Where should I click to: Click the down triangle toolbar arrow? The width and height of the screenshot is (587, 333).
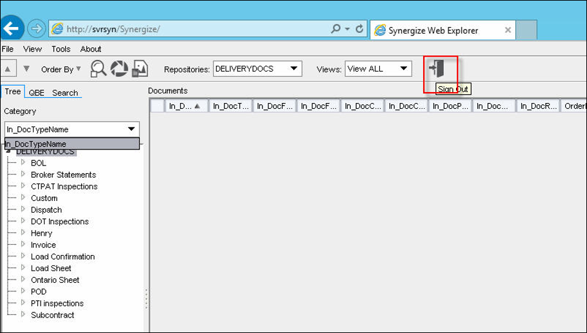pos(26,69)
